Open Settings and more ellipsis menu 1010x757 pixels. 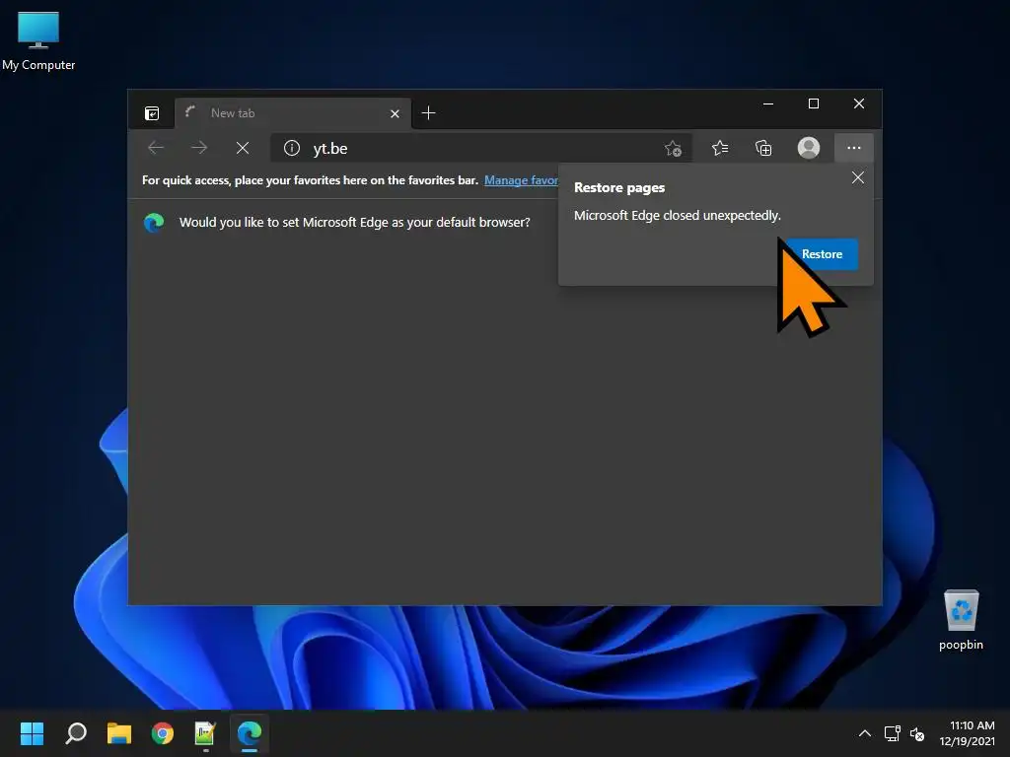pos(854,148)
